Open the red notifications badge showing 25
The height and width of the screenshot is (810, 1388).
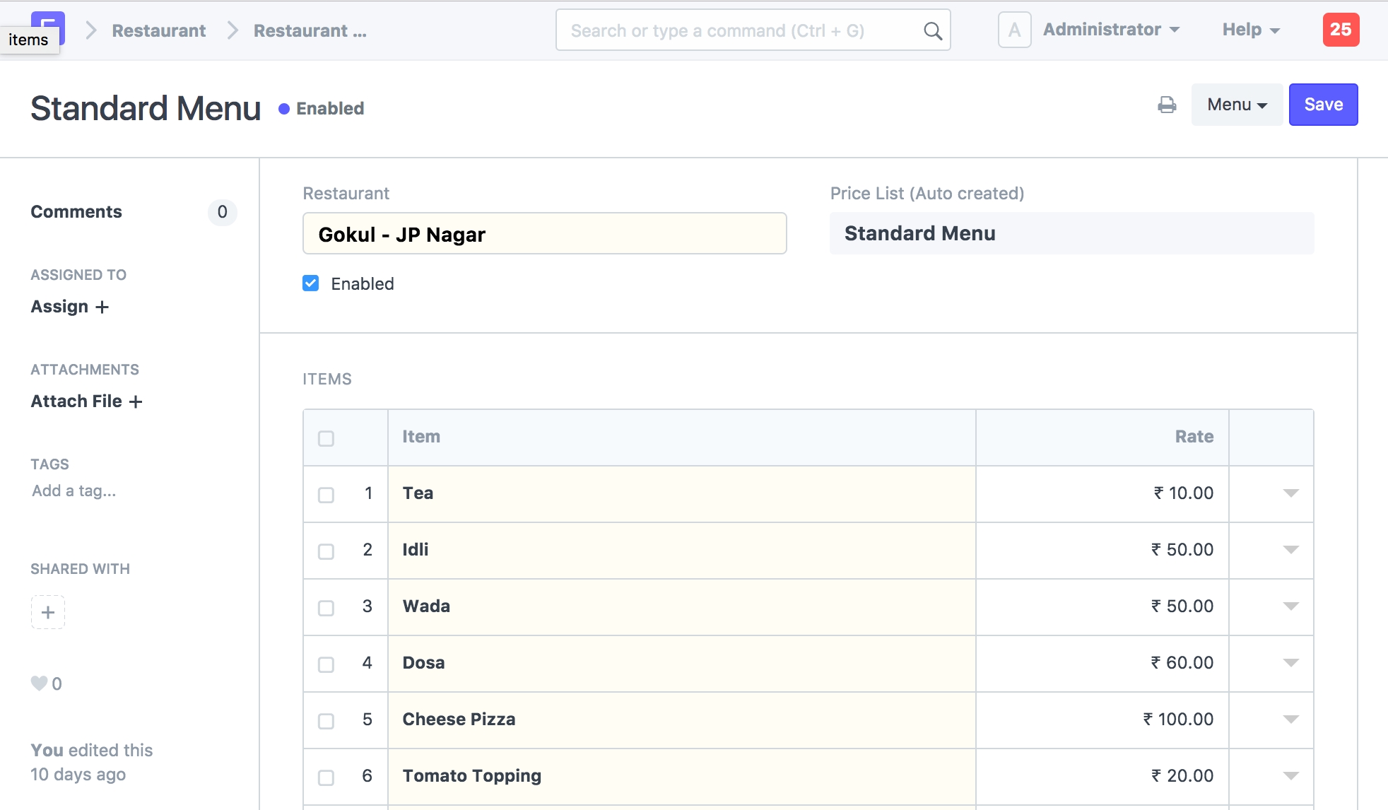pyautogui.click(x=1340, y=30)
